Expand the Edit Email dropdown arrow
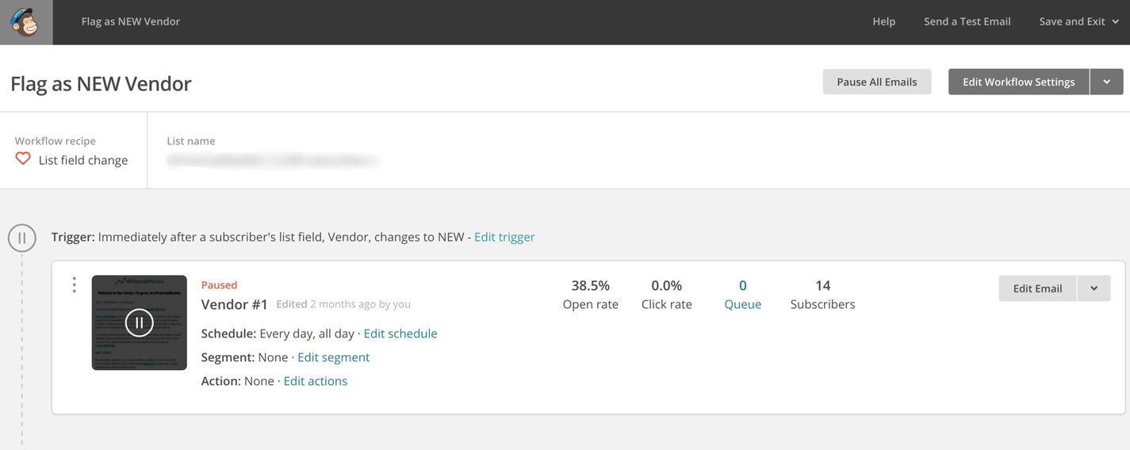This screenshot has width=1130, height=450. (x=1094, y=288)
